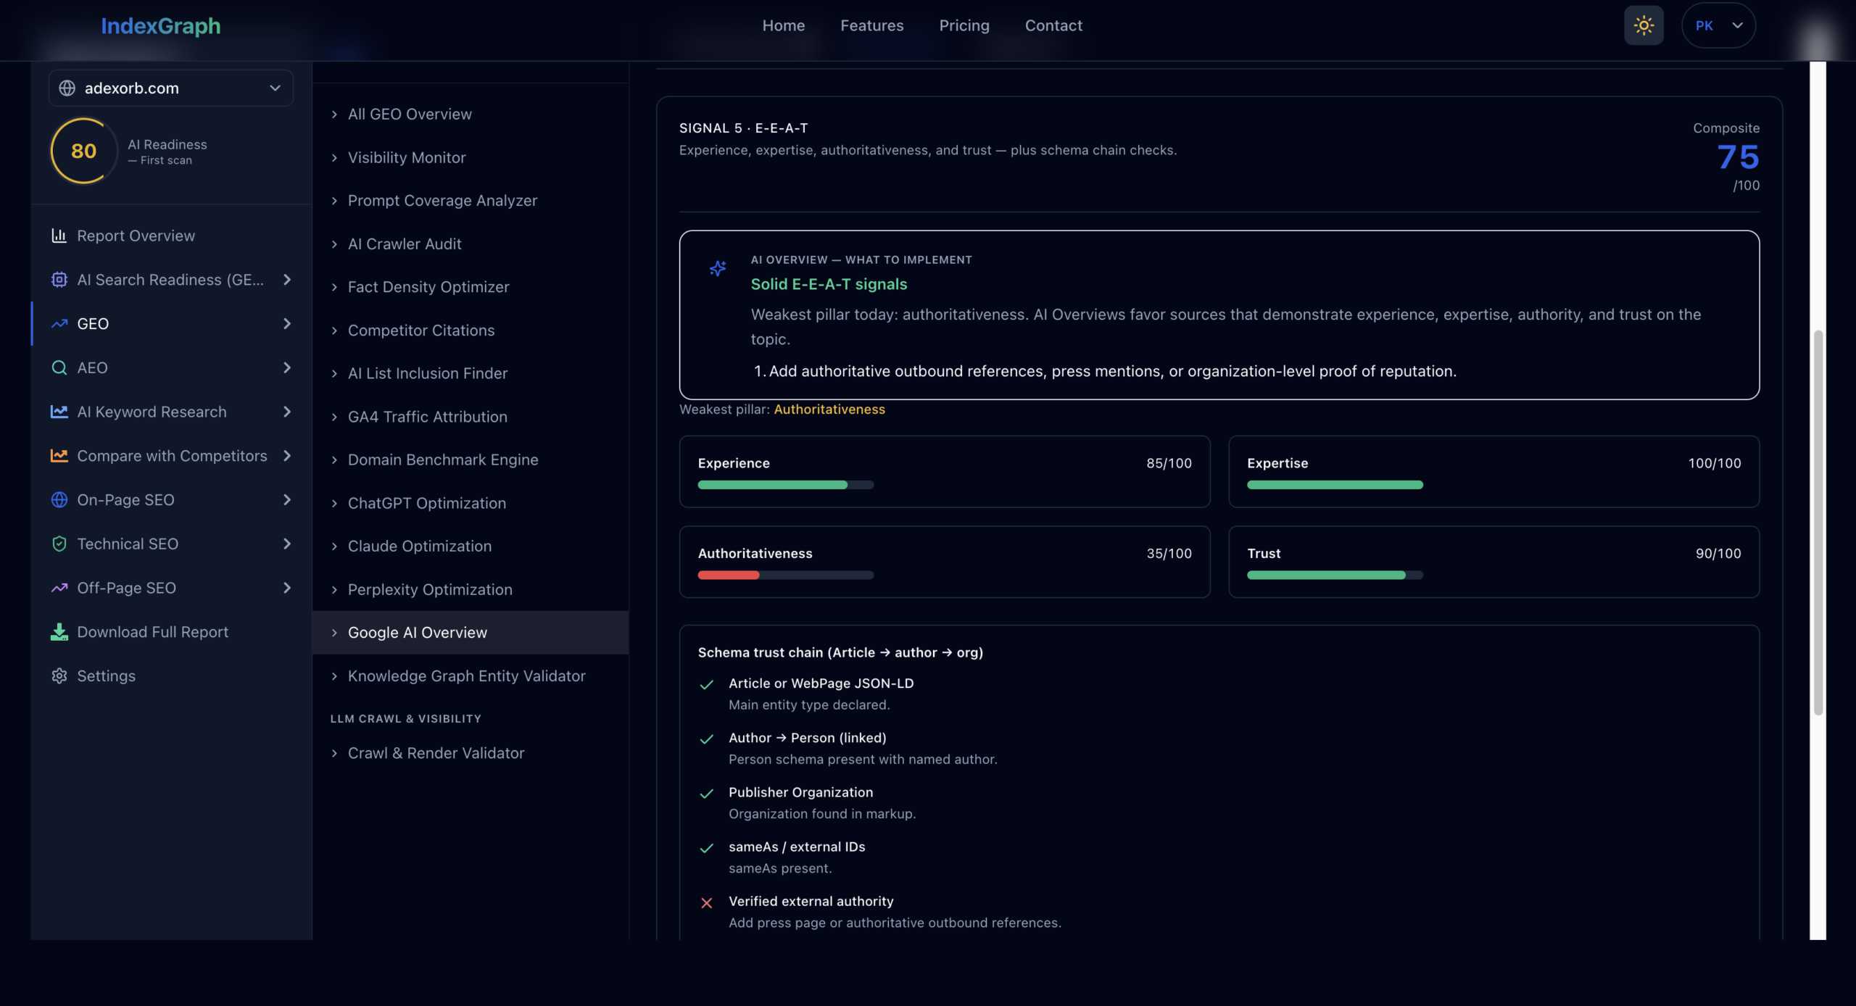Image resolution: width=1856 pixels, height=1006 pixels.
Task: Click the red X beside Verified external authority
Action: [706, 903]
